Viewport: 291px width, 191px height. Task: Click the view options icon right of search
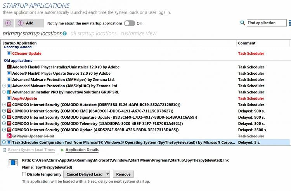(289, 23)
